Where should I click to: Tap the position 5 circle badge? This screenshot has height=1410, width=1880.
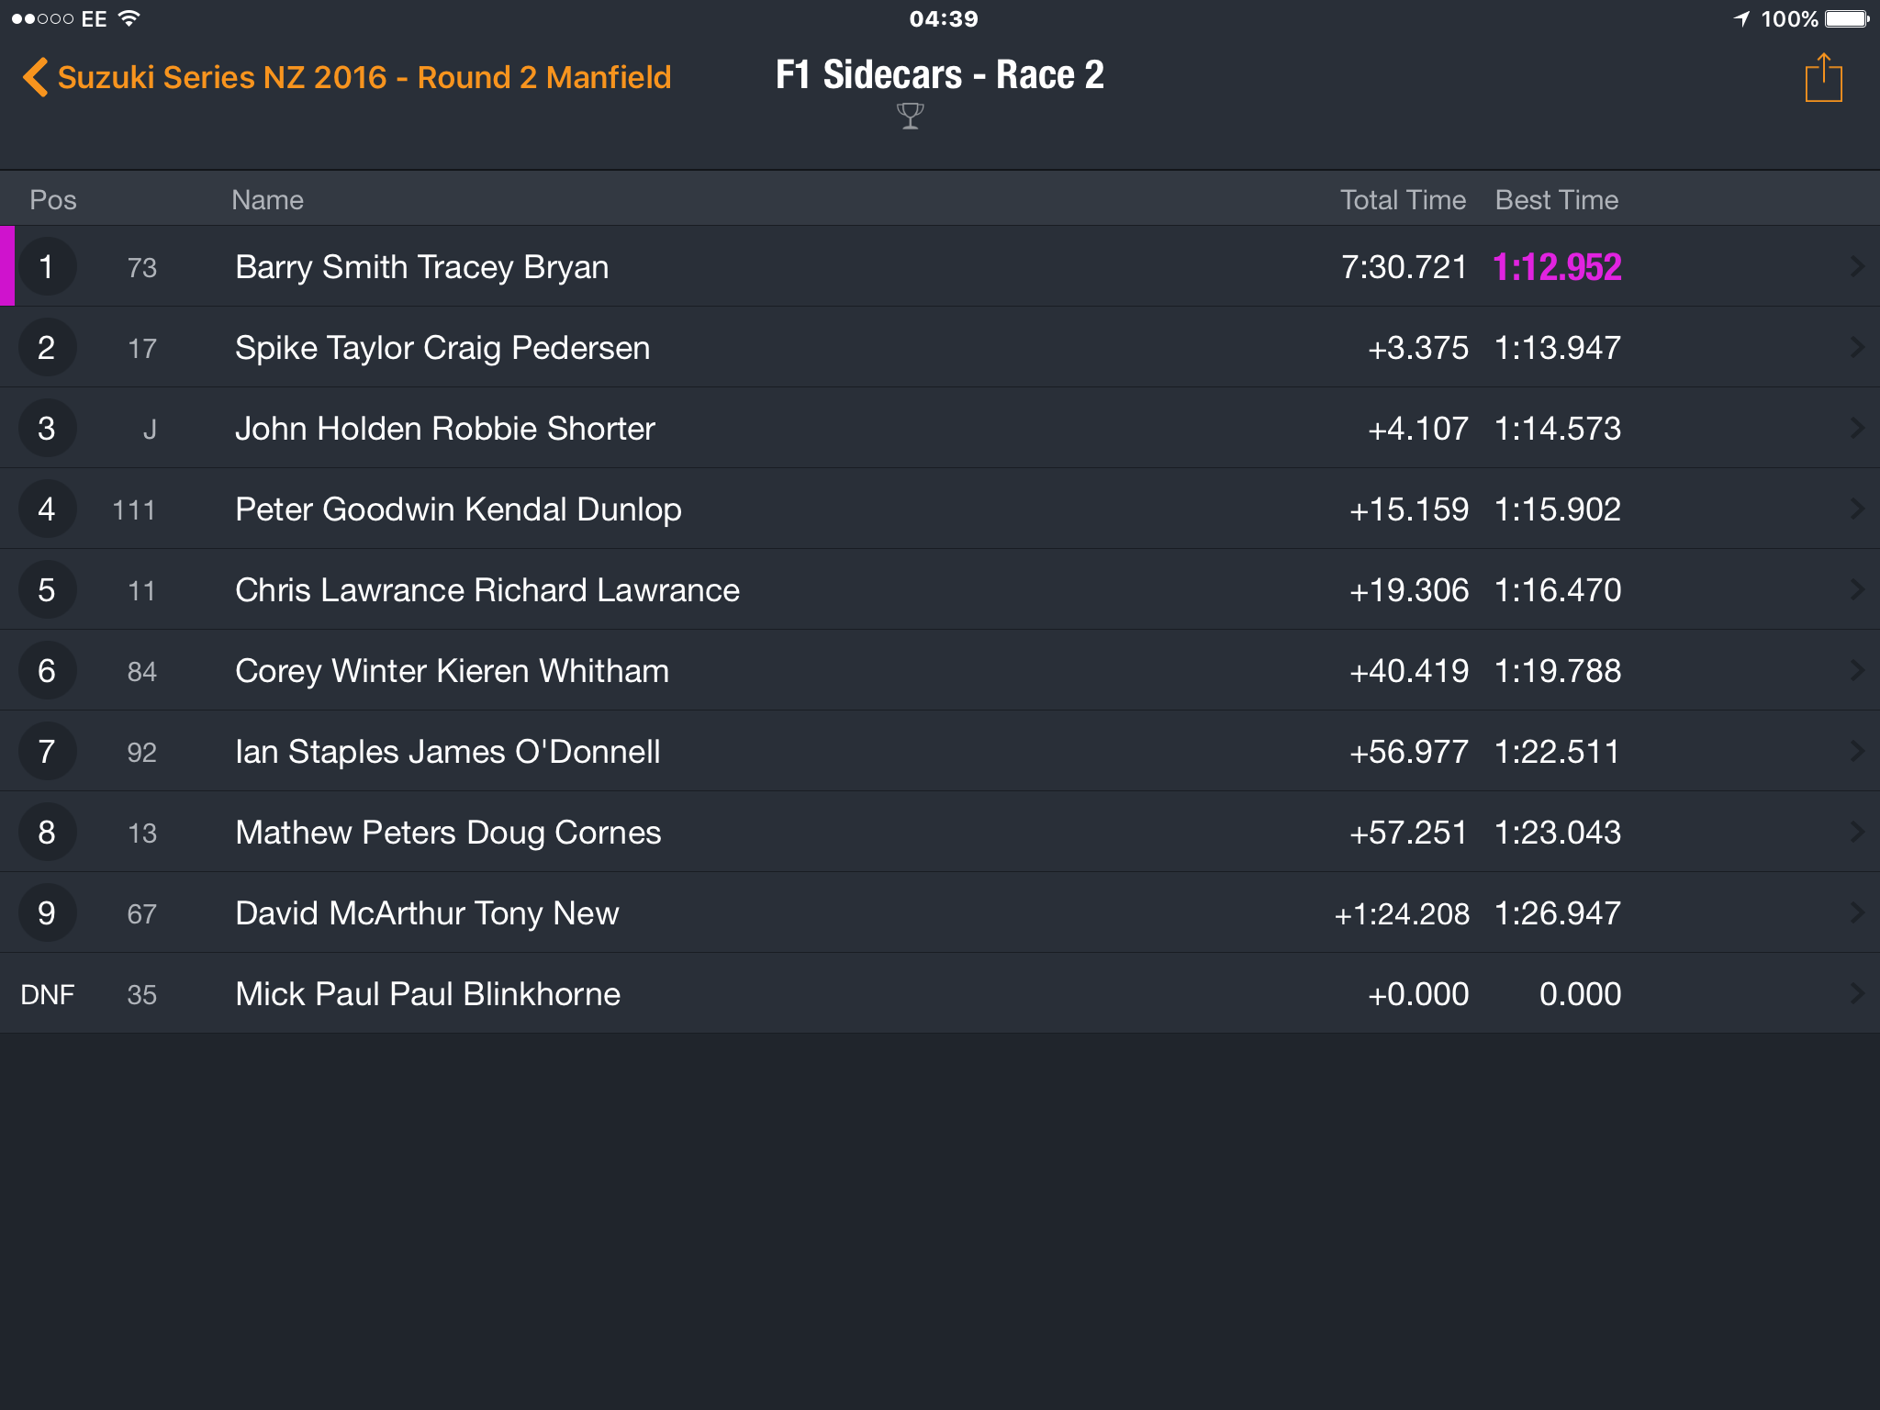(x=47, y=589)
